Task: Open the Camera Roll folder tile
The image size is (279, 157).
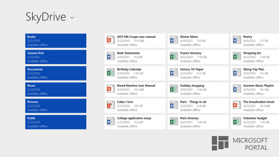Action: click(56, 57)
